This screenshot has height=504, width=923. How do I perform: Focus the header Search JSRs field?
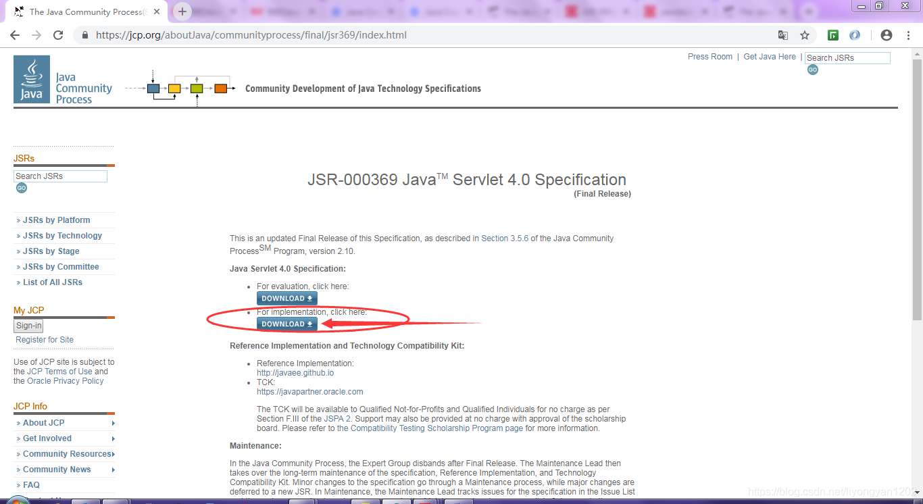coord(847,58)
